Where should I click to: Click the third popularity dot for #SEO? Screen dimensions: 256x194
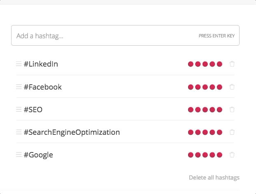[205, 110]
